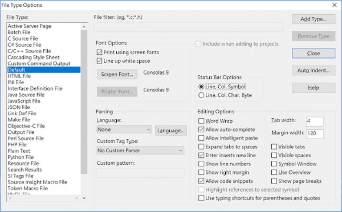Enable Expand tabs to spaces
342x212 pixels.
coord(201,147)
